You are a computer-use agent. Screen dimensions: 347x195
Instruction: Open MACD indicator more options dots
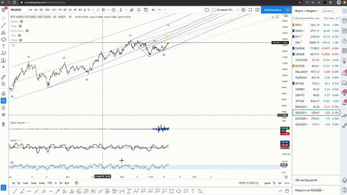(21, 140)
